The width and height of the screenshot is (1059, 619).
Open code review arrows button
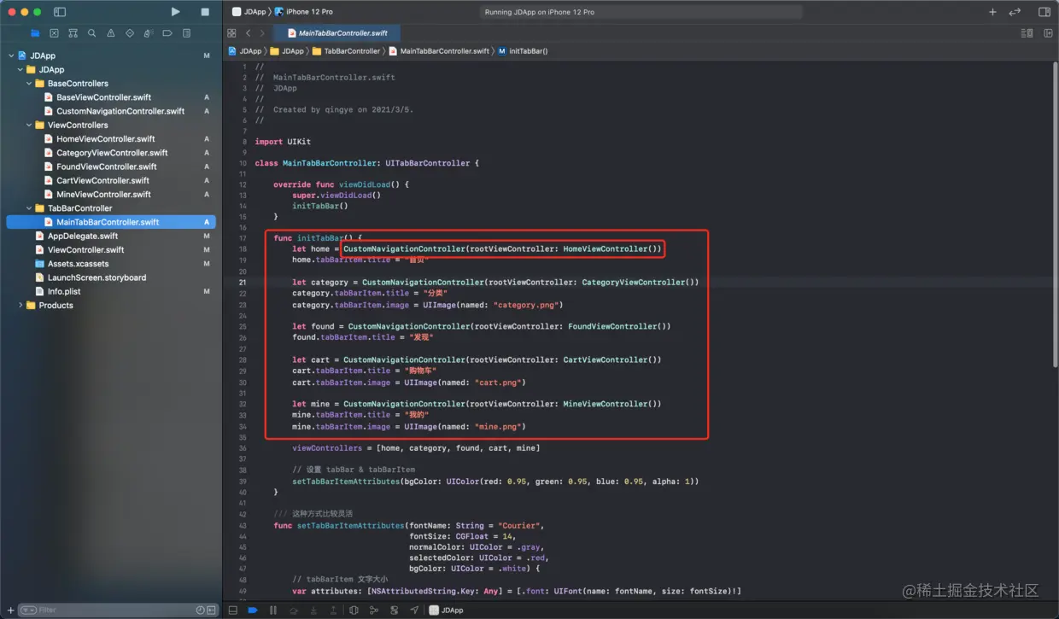[1015, 12]
